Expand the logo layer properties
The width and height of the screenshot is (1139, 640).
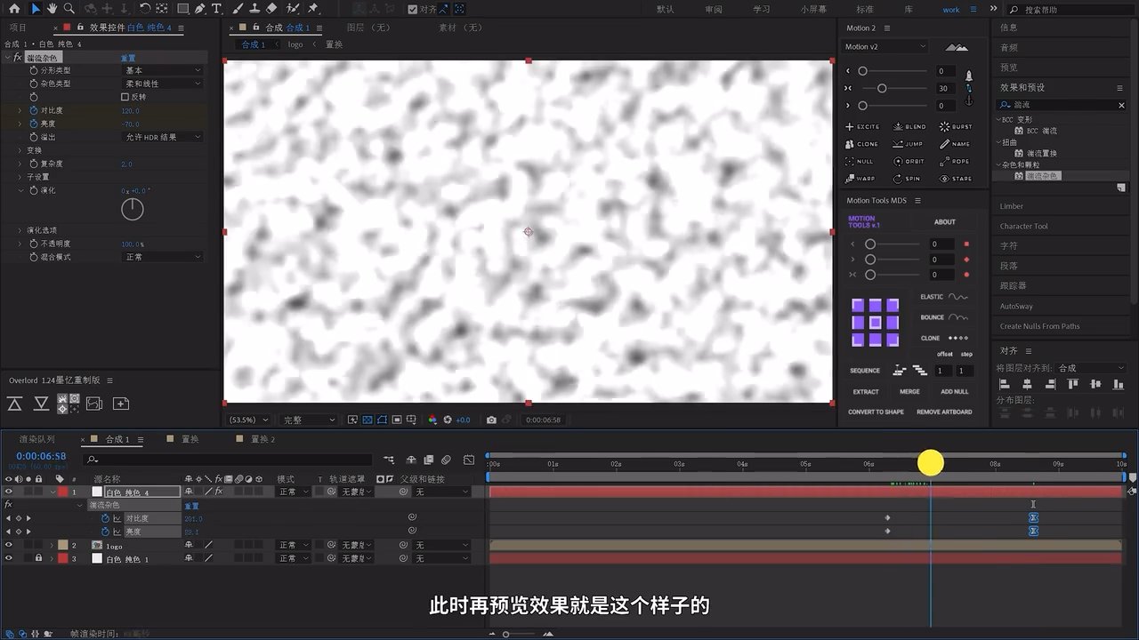pyautogui.click(x=52, y=545)
